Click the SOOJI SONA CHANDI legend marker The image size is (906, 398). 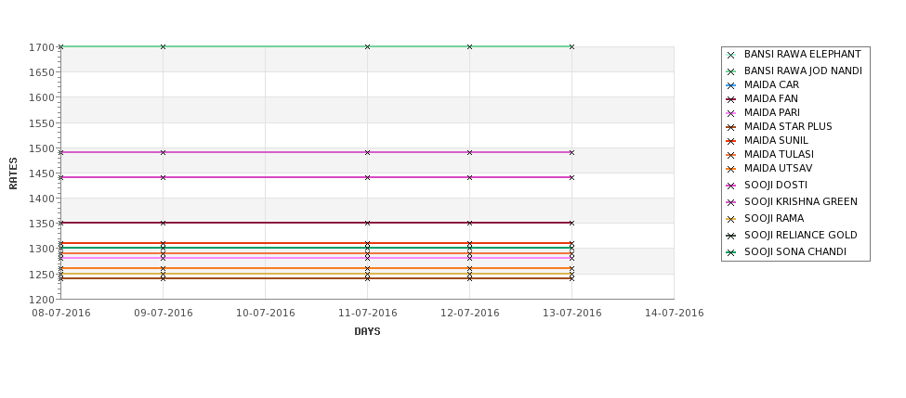click(x=731, y=252)
